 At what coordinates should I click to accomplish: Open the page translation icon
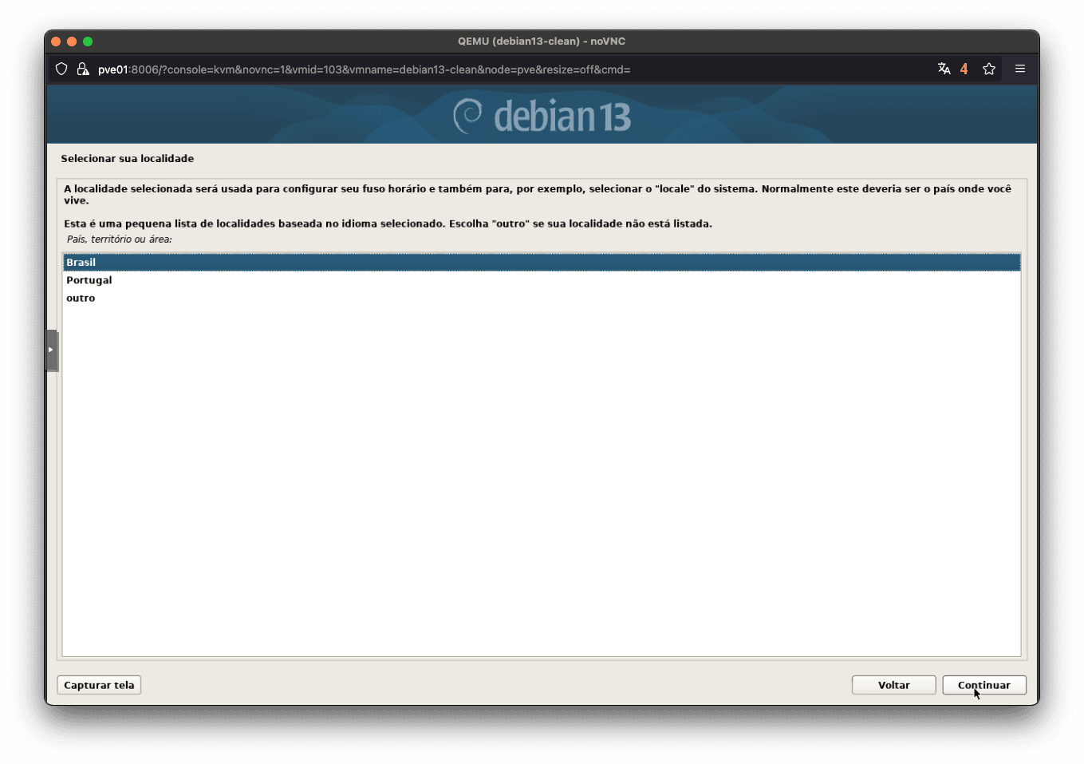point(944,69)
